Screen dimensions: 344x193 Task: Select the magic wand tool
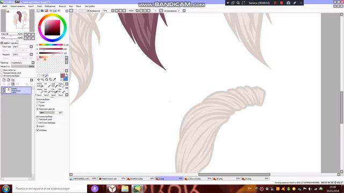click(47, 76)
